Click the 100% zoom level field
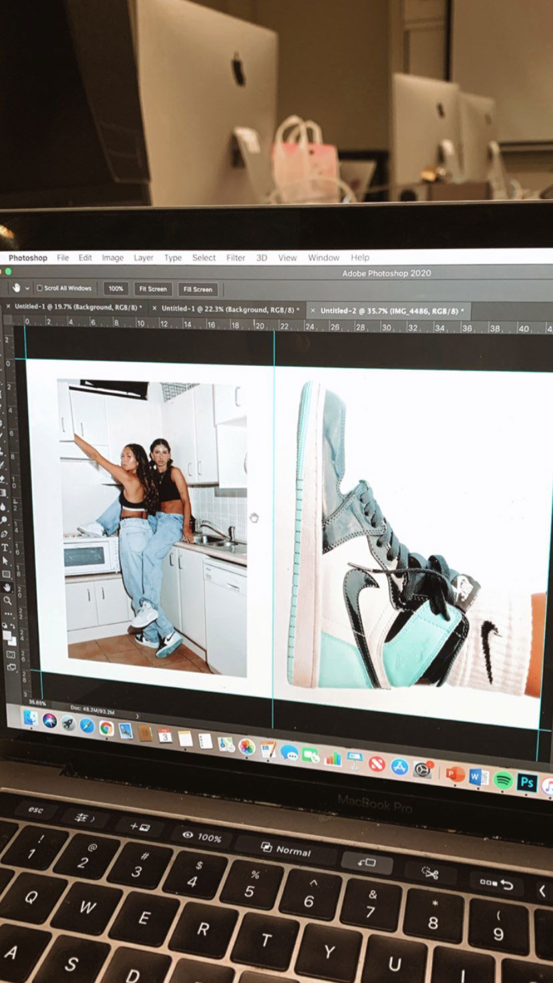The height and width of the screenshot is (983, 553). click(116, 288)
